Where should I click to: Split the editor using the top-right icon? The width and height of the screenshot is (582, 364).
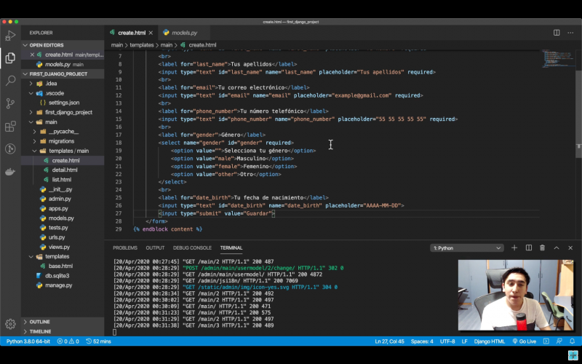tap(557, 33)
